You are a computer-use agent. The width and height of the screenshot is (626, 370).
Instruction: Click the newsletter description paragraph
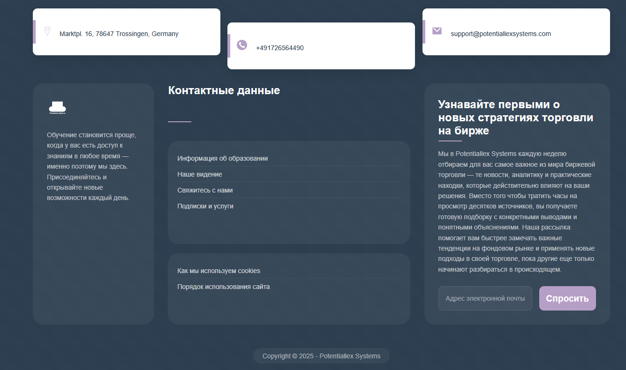(516, 212)
